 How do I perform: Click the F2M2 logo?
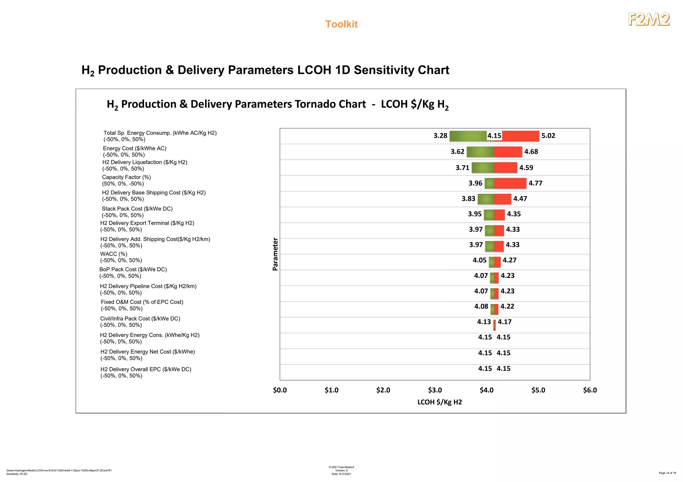click(649, 20)
